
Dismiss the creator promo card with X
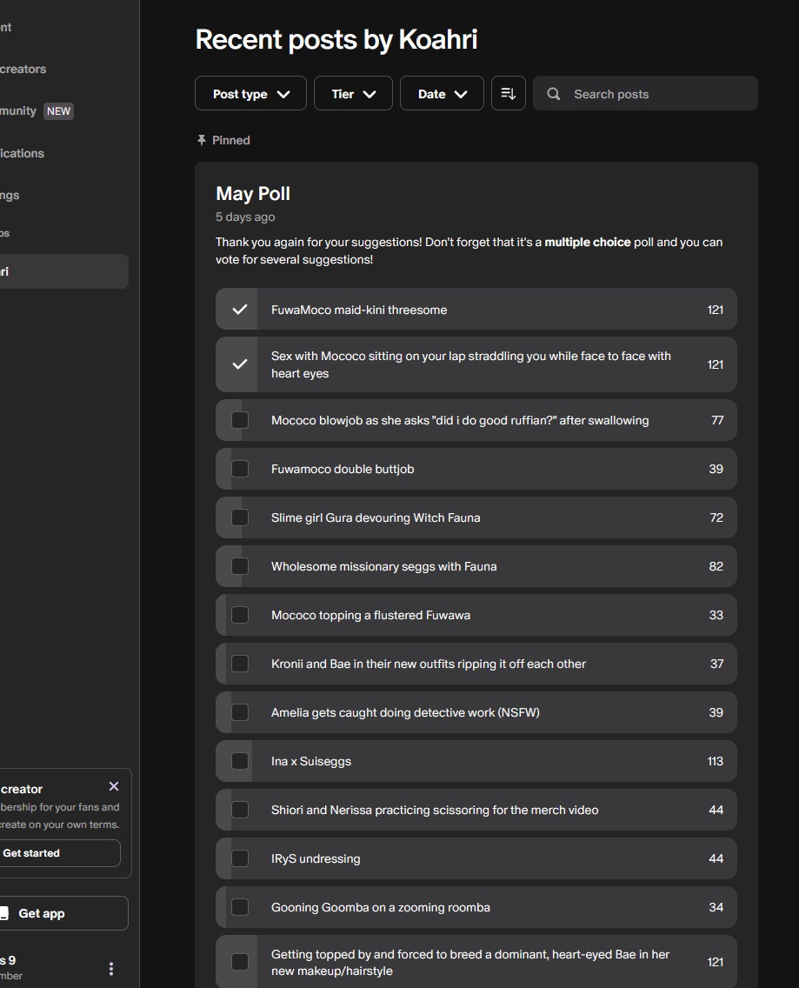pyautogui.click(x=113, y=786)
